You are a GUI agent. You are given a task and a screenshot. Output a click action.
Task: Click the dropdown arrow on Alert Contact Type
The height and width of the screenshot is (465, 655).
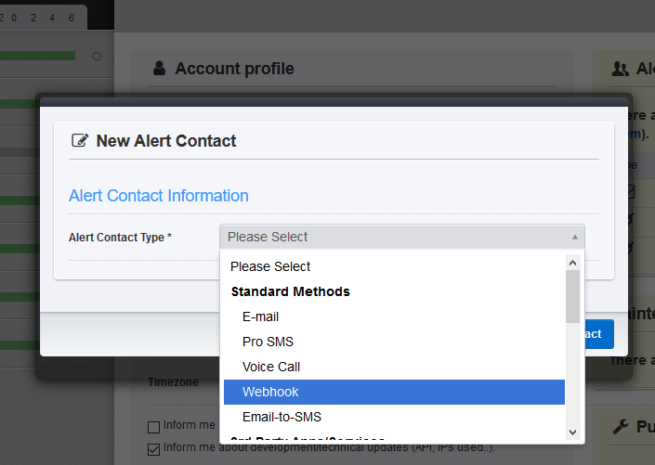[575, 237]
